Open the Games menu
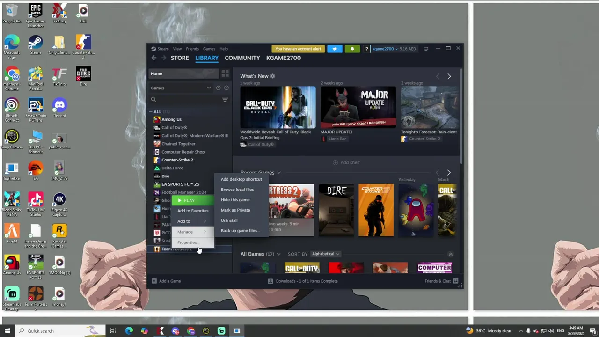The width and height of the screenshot is (599, 337). (x=209, y=49)
